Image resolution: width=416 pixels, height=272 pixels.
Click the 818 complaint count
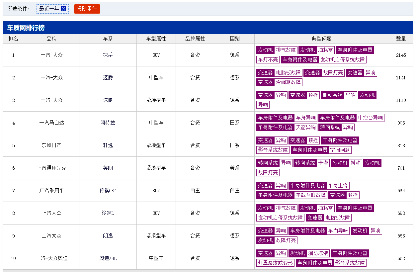(x=401, y=145)
